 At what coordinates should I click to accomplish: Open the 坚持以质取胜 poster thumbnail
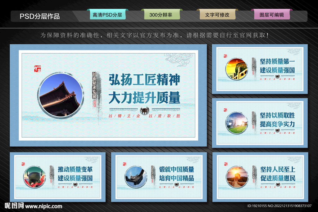(260, 123)
